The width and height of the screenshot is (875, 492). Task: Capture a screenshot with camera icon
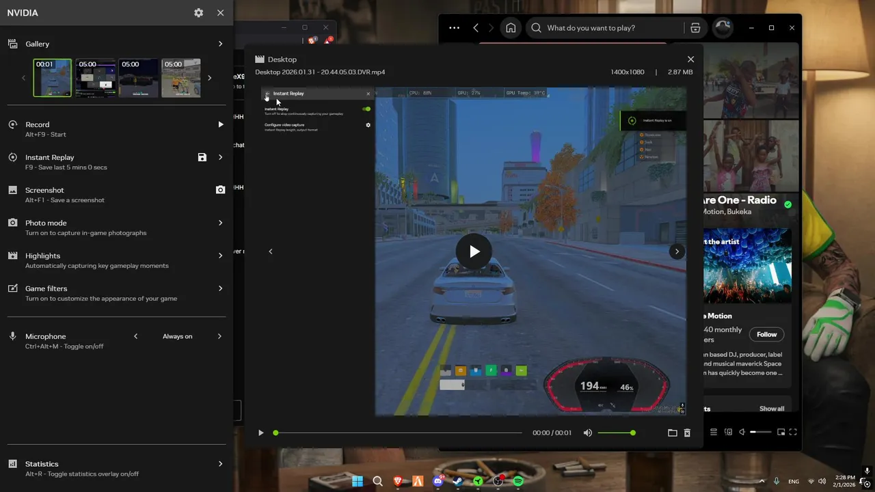(220, 190)
